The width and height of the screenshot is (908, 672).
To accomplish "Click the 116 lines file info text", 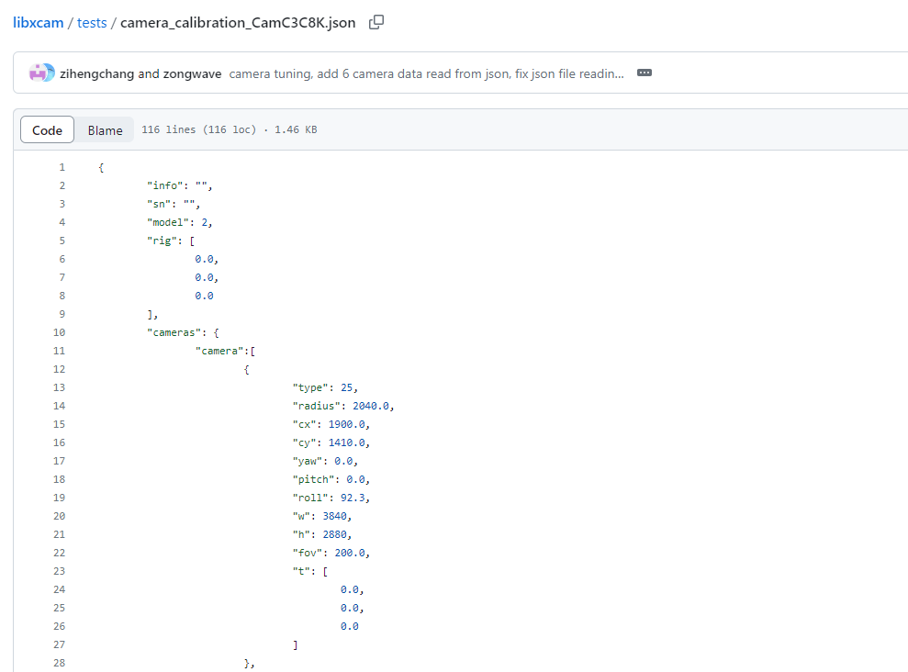I will coord(198,129).
